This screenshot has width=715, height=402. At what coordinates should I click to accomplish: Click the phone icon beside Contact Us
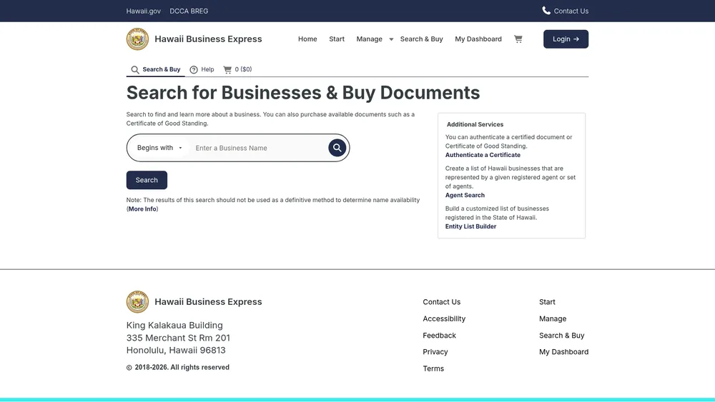[x=546, y=11]
